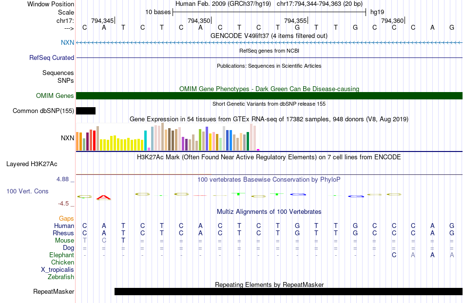Screen dimensions: 463x303
Task: Click the RefSeq Curated gene line
Action: click(269, 58)
